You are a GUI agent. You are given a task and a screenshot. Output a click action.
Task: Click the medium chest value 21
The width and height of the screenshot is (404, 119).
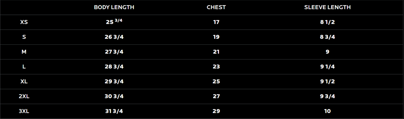pos(216,52)
